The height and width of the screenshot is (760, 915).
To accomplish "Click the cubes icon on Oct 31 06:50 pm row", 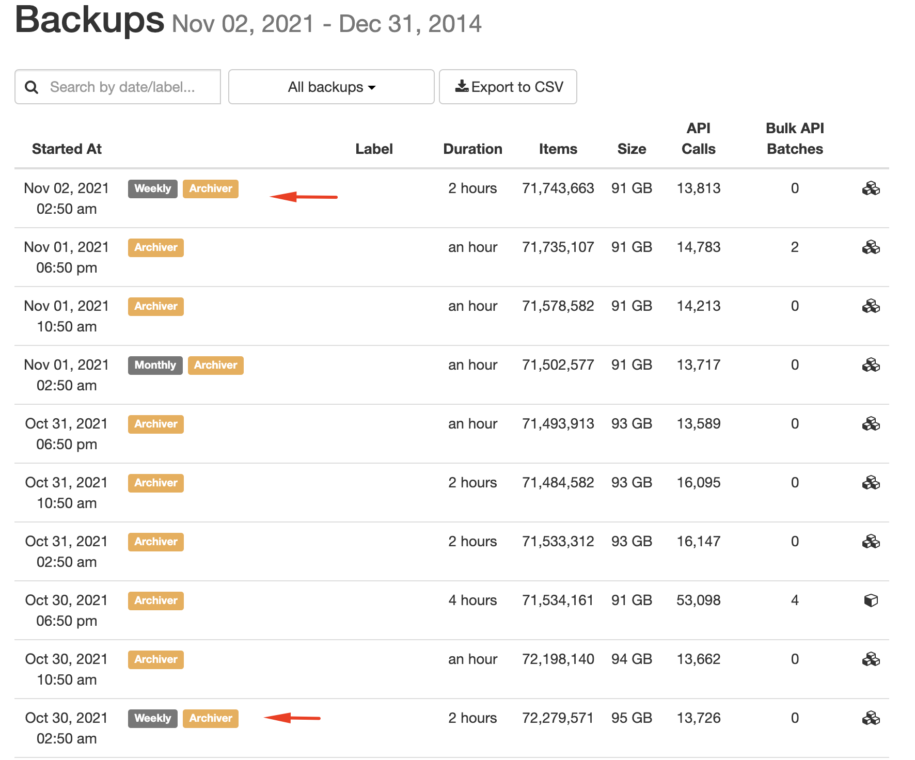I will tap(871, 423).
